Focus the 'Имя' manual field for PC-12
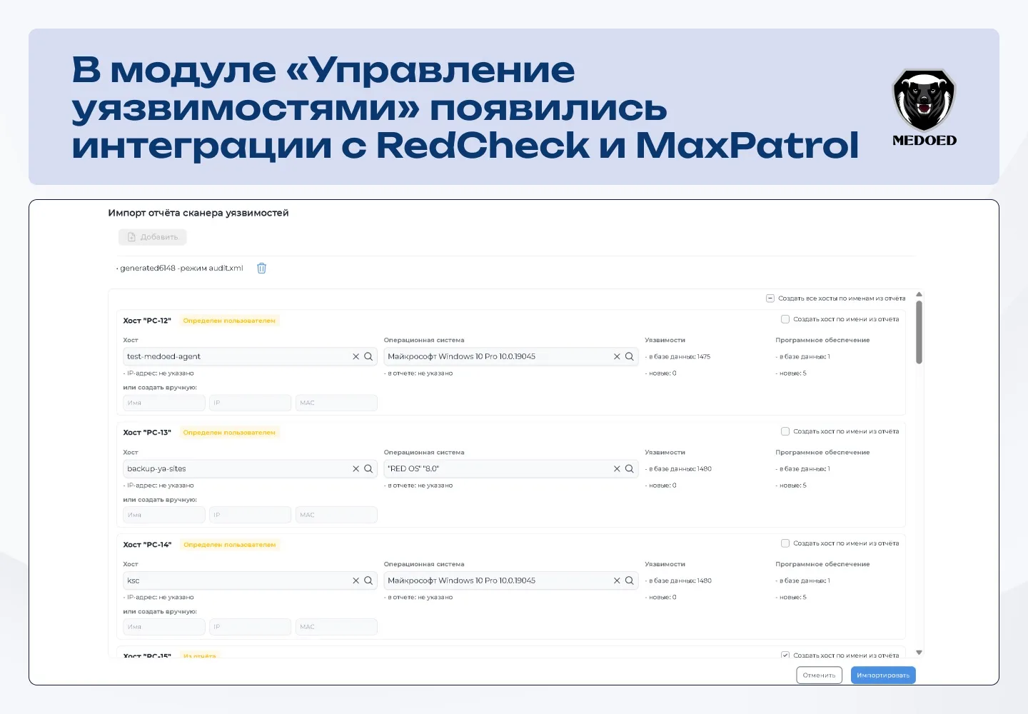The width and height of the screenshot is (1028, 714). pyautogui.click(x=164, y=403)
